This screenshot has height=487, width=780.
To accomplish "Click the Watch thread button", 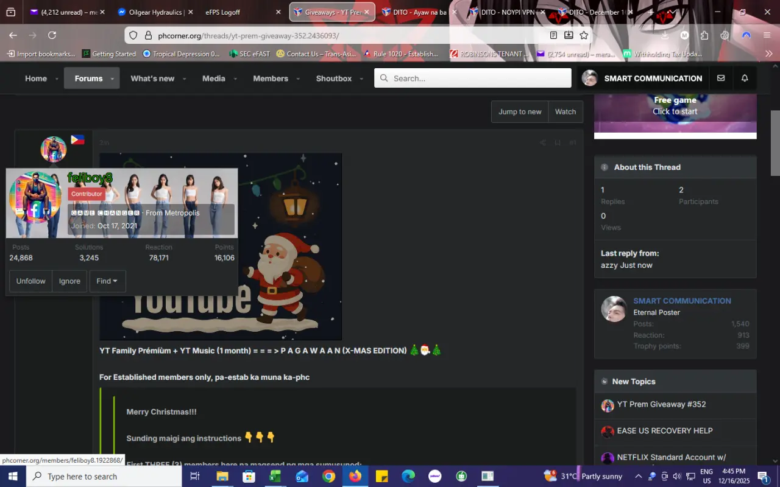I will (565, 111).
